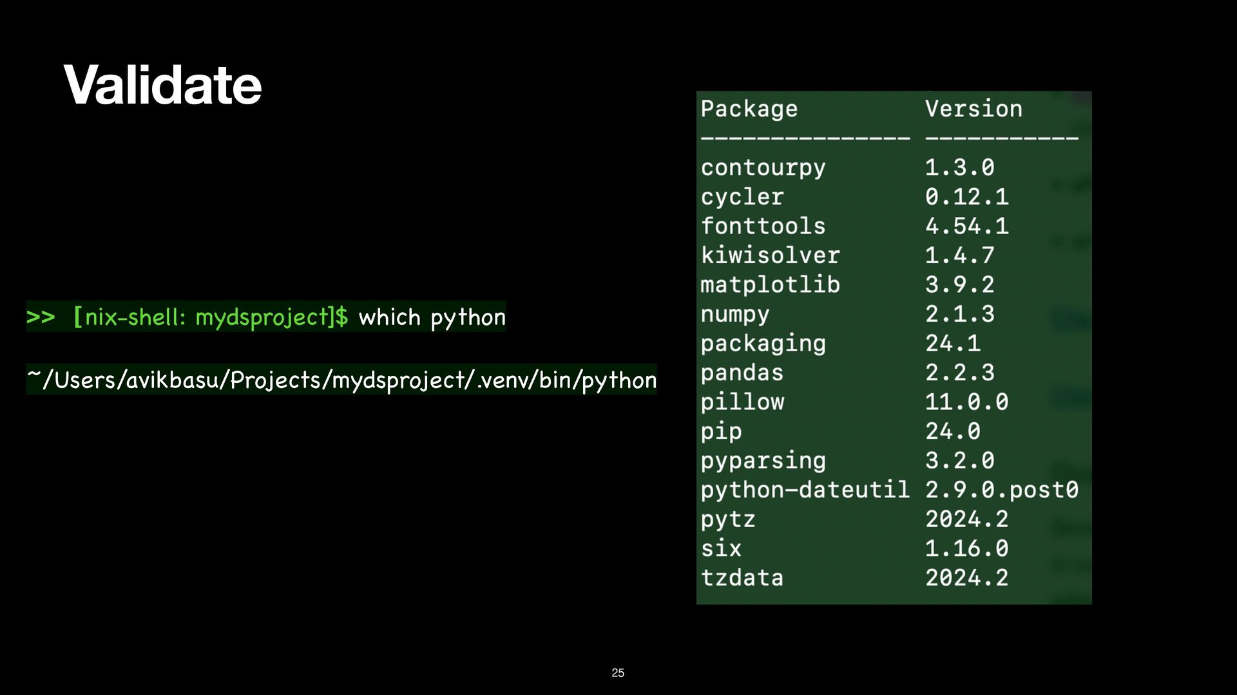
Task: Click the 'pytz' package name
Action: pos(728,520)
